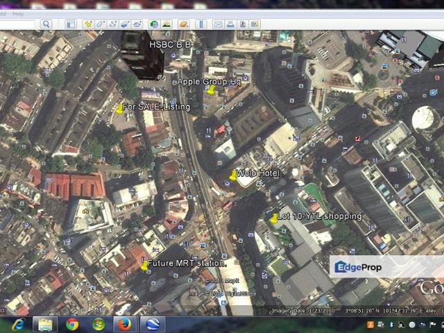This screenshot has height=333, width=444.
Task: Select the Add Path tool
Action: click(113, 24)
